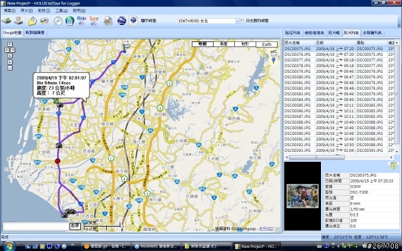Select the 地圖 map type button
This screenshot has width=402, height=251.
click(202, 44)
